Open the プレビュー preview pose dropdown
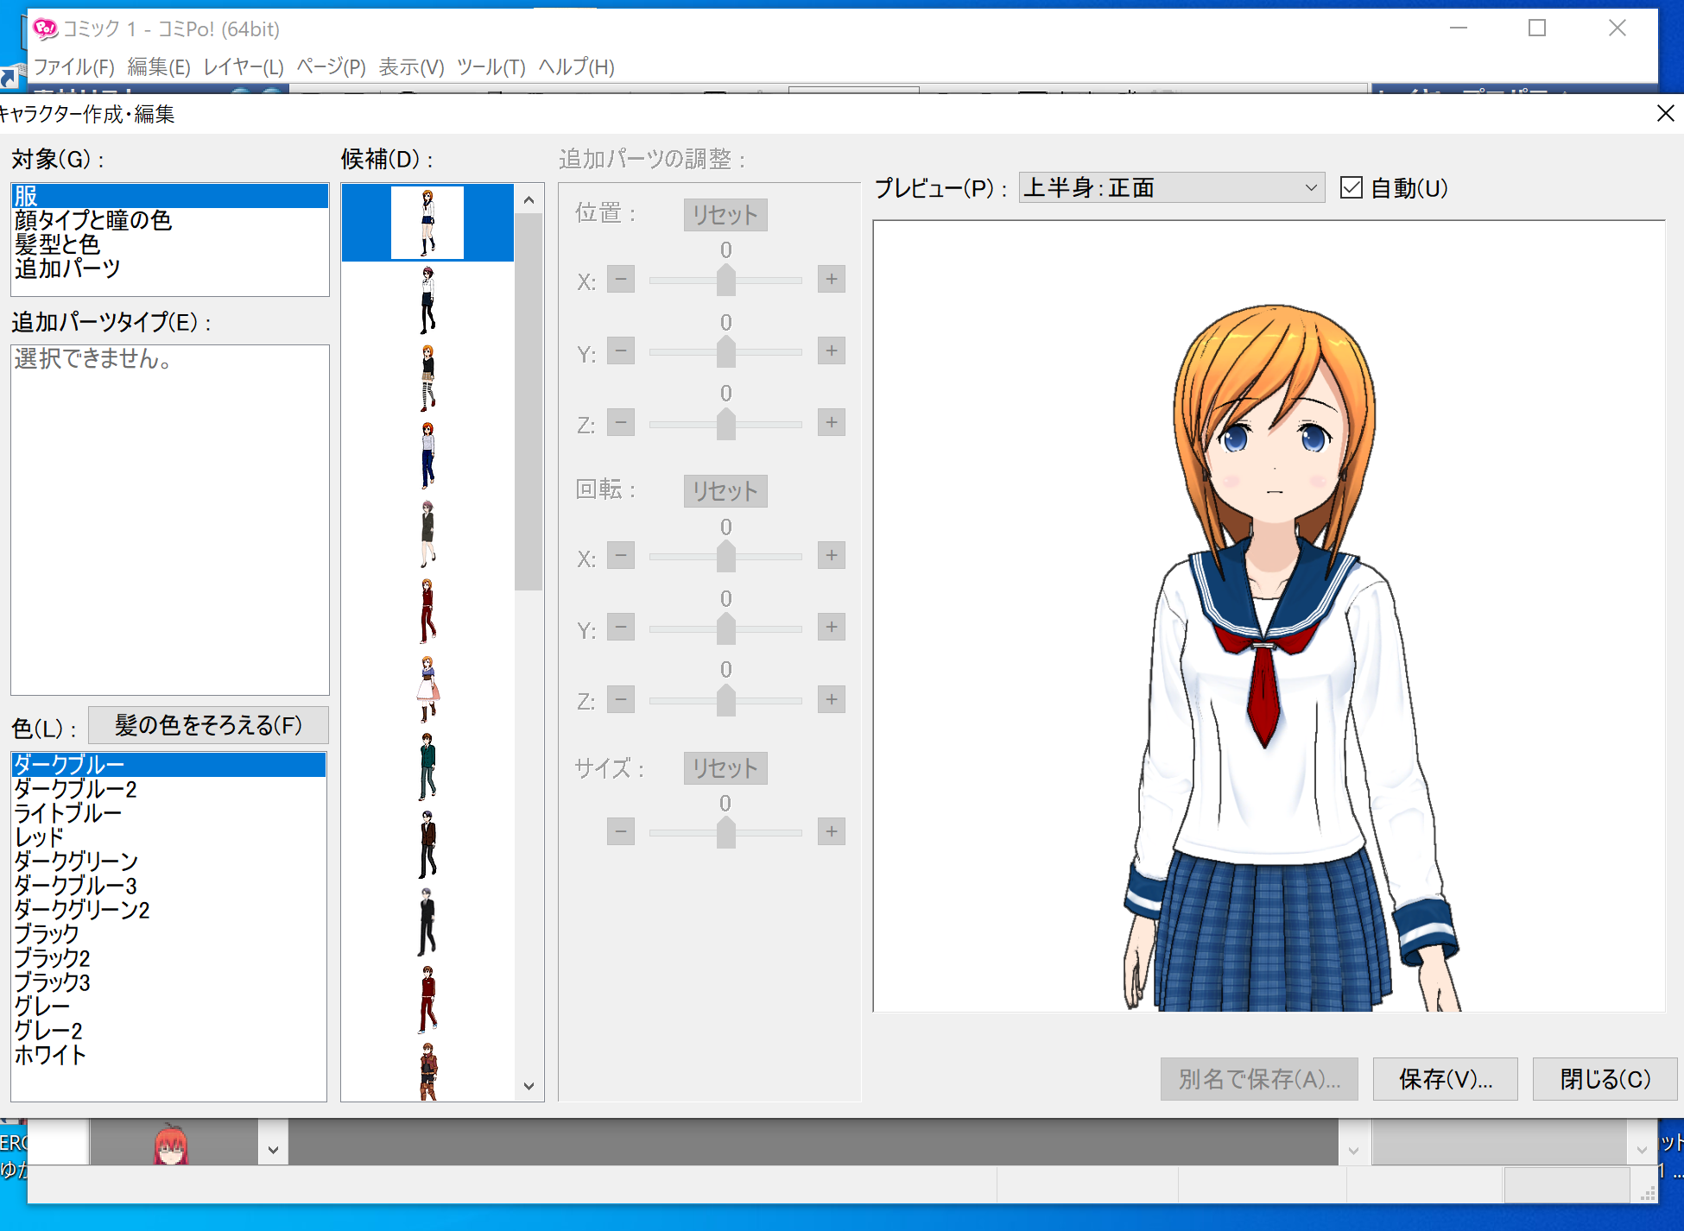 (1171, 187)
